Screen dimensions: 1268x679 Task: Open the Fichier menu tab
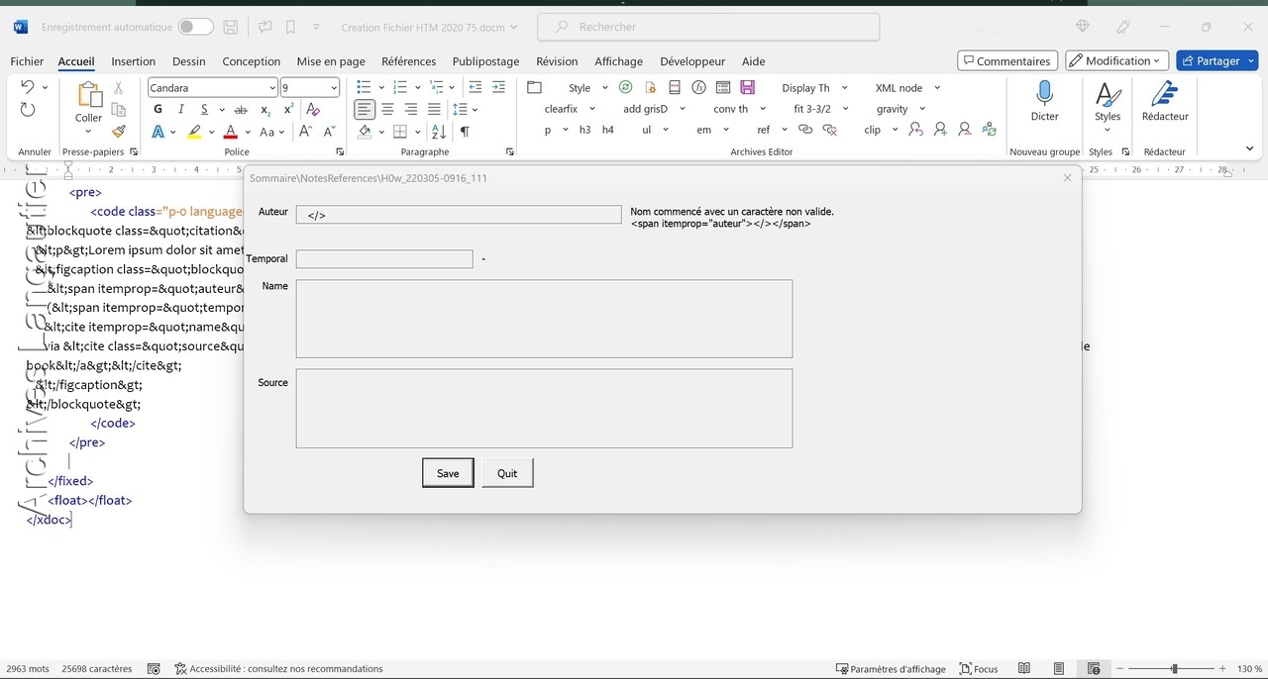pos(27,61)
